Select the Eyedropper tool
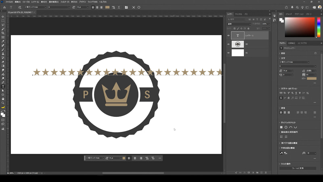The image size is (323, 182). (x=3, y=41)
